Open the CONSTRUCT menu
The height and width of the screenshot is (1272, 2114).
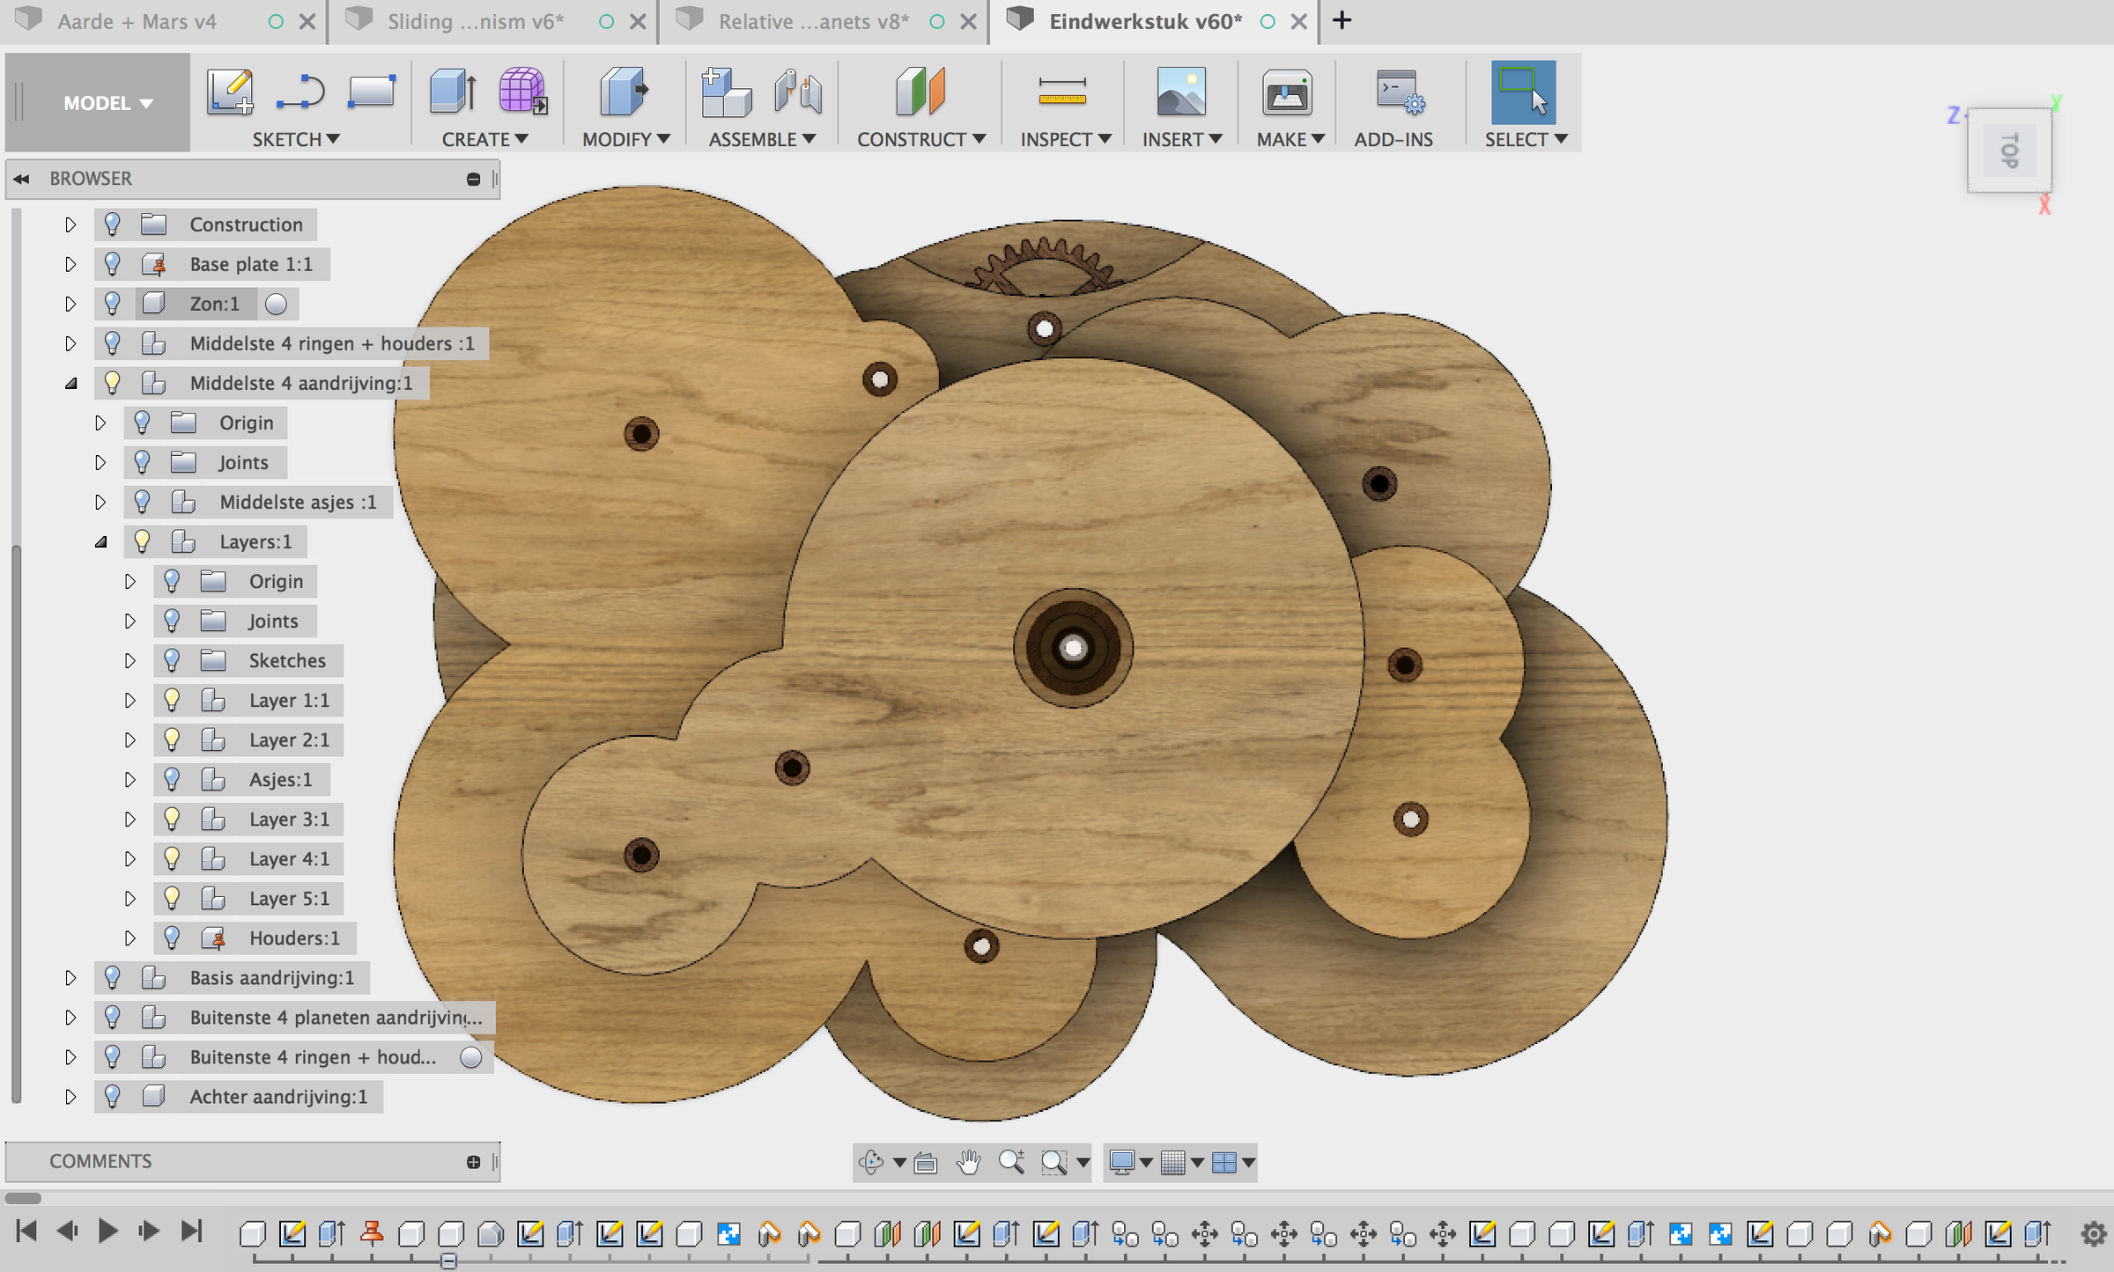click(920, 139)
